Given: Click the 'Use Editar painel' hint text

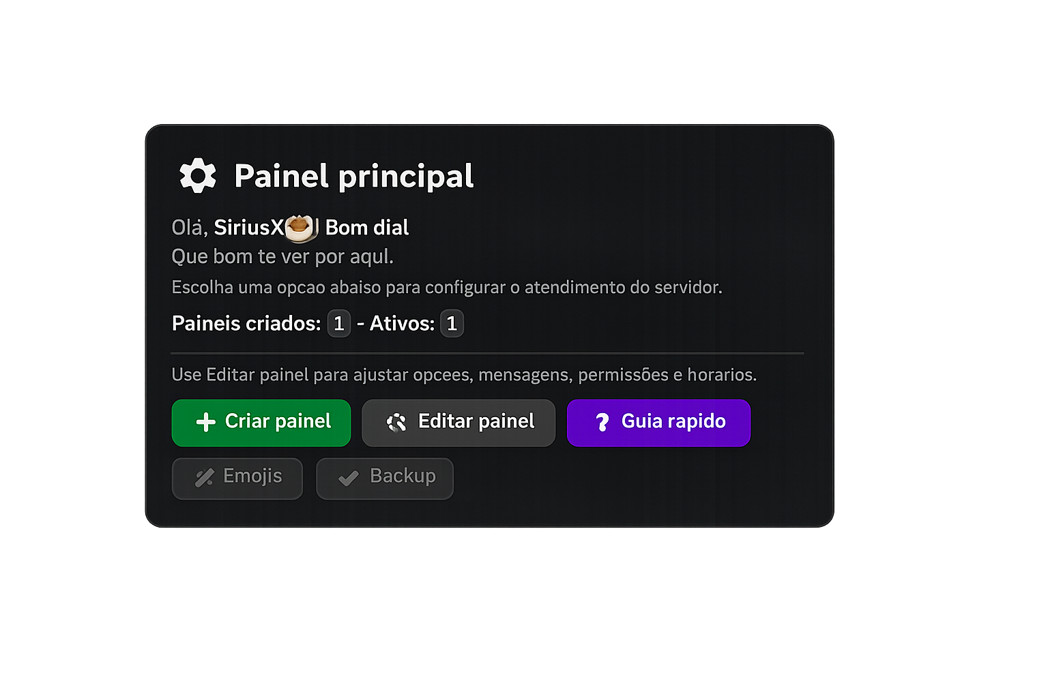Looking at the screenshot, I should pos(464,375).
